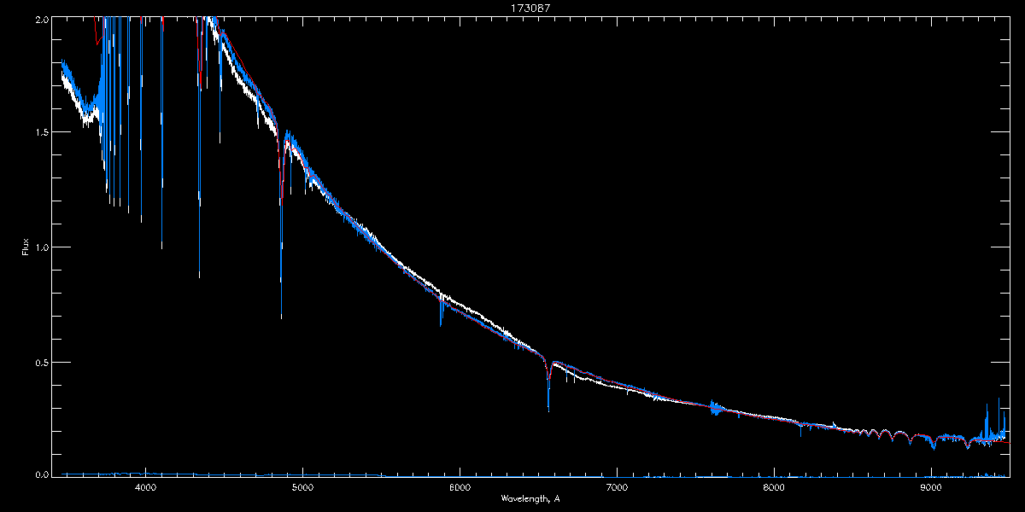Click the blue absorption dip near 5890
The height and width of the screenshot is (512, 1025).
click(x=442, y=314)
